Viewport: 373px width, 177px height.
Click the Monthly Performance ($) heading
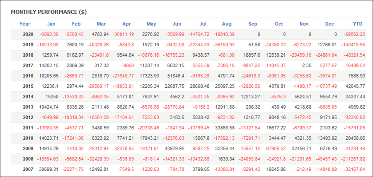coord(49,12)
